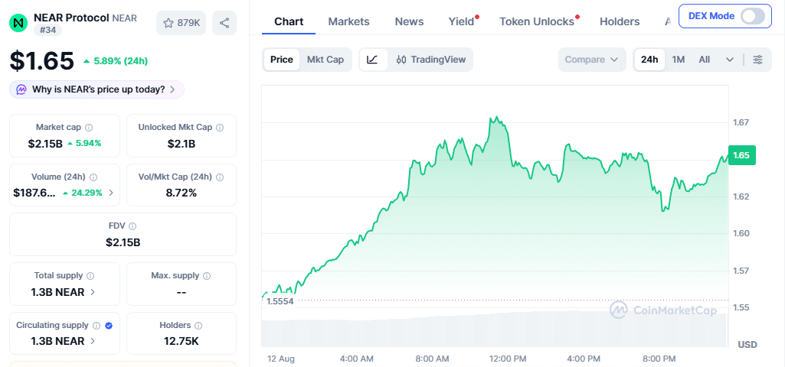Click the AI icon in price explanation pill
Screen dimensions: 785x367
(x=21, y=89)
